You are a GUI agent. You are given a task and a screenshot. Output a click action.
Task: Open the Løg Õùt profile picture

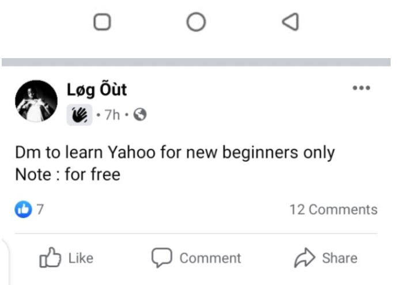(35, 102)
